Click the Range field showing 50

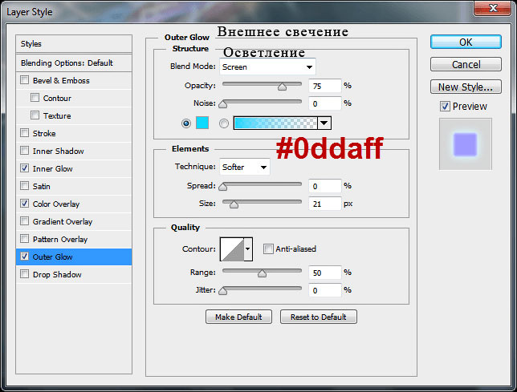click(325, 273)
